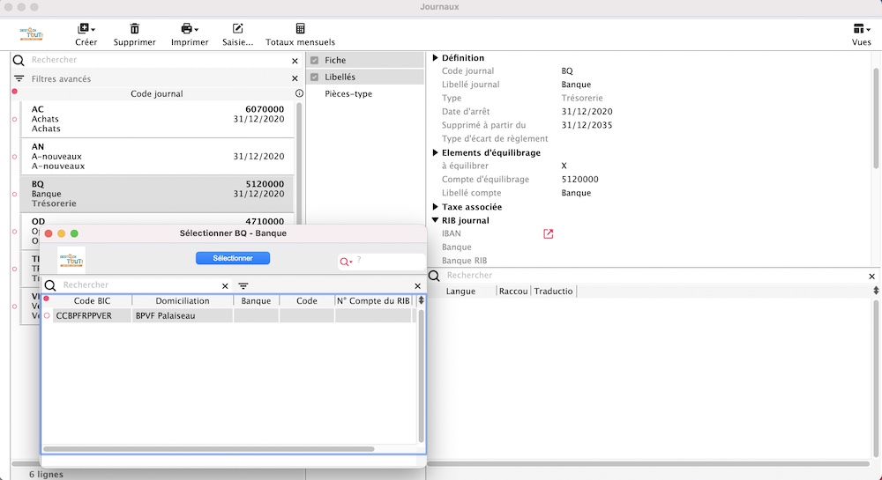Click the Supprimé à partir du value
Screen dimensions: 882x480
[587, 125]
